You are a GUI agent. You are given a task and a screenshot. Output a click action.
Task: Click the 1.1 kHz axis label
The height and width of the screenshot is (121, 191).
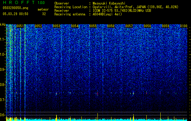coord(2,39)
